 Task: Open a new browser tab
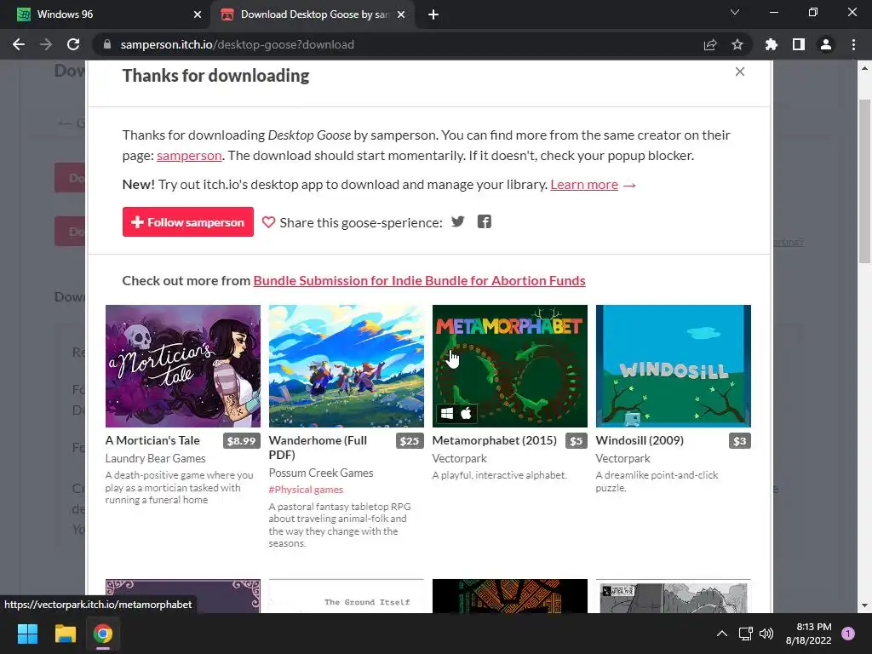pyautogui.click(x=433, y=14)
